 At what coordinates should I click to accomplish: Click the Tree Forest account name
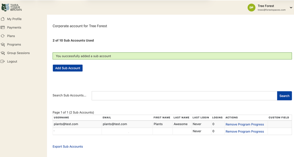[x=266, y=6]
